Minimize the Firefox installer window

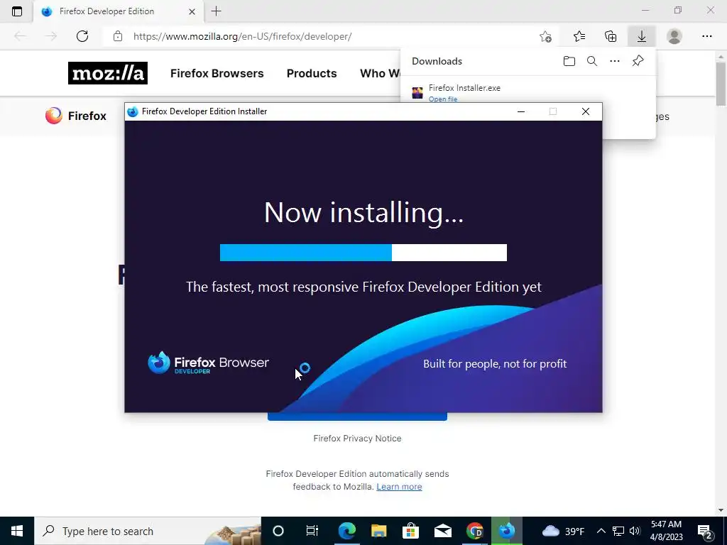point(521,111)
